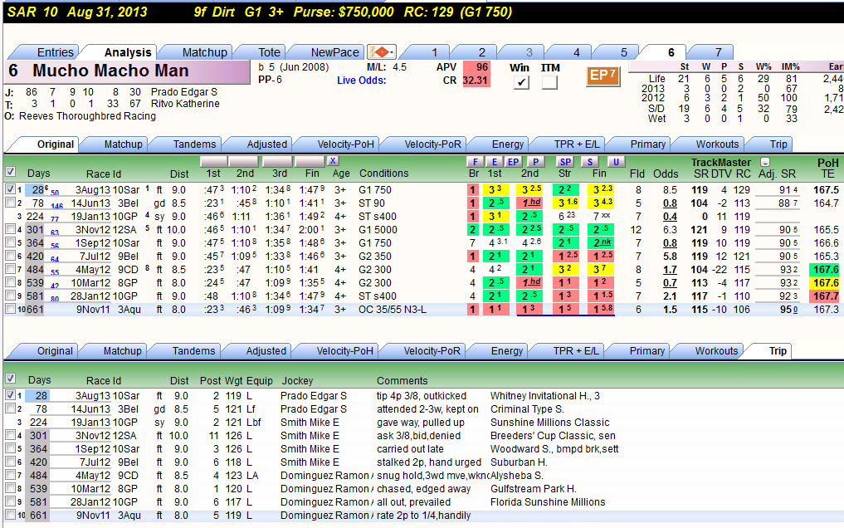Toggle the select-all checkbox in the pace lines header
Image resolution: width=844 pixels, height=528 pixels.
[10, 172]
